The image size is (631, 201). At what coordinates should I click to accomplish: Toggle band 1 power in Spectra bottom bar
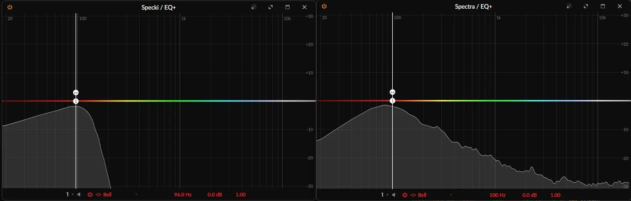405,195
